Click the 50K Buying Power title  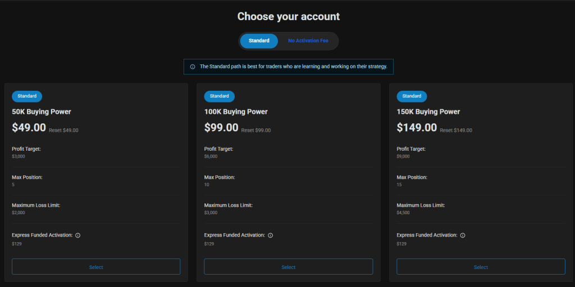[42, 112]
